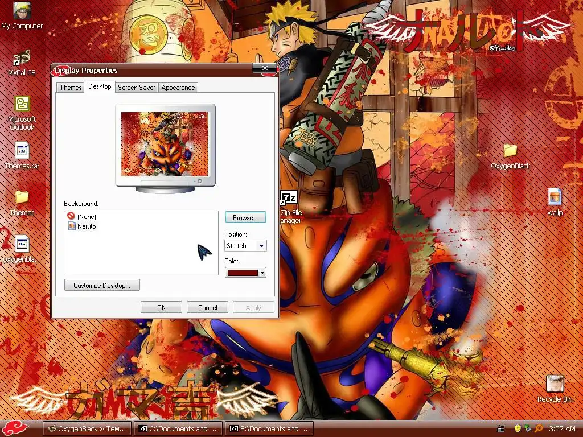Click the Customize Desktop... button
The width and height of the screenshot is (583, 437).
(x=102, y=285)
